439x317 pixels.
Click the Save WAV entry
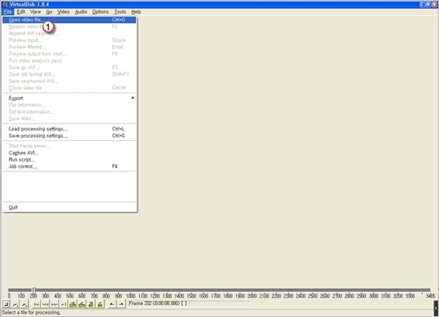pyautogui.click(x=69, y=119)
